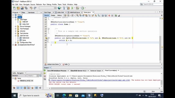
Task: Click the yellow Re-run with options icon
Action: 45,73
